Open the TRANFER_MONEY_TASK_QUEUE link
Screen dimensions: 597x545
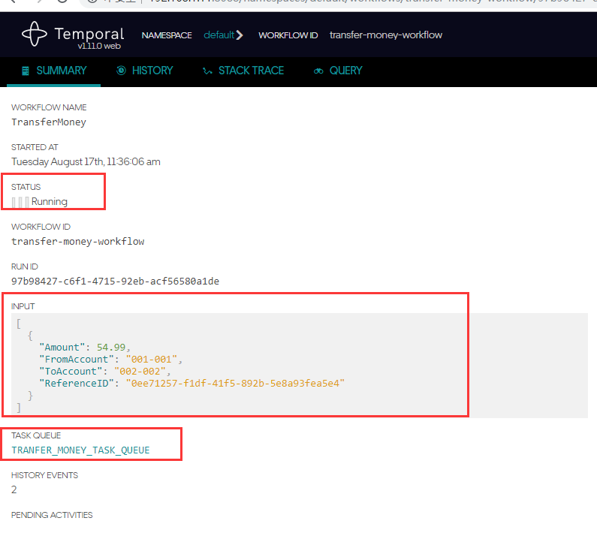click(x=80, y=450)
